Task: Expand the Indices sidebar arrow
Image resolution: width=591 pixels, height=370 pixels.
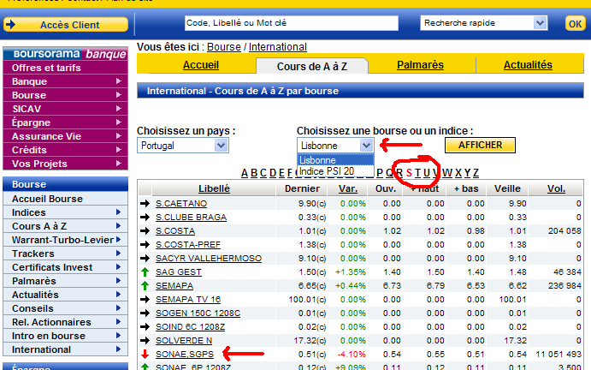Action: [x=118, y=212]
